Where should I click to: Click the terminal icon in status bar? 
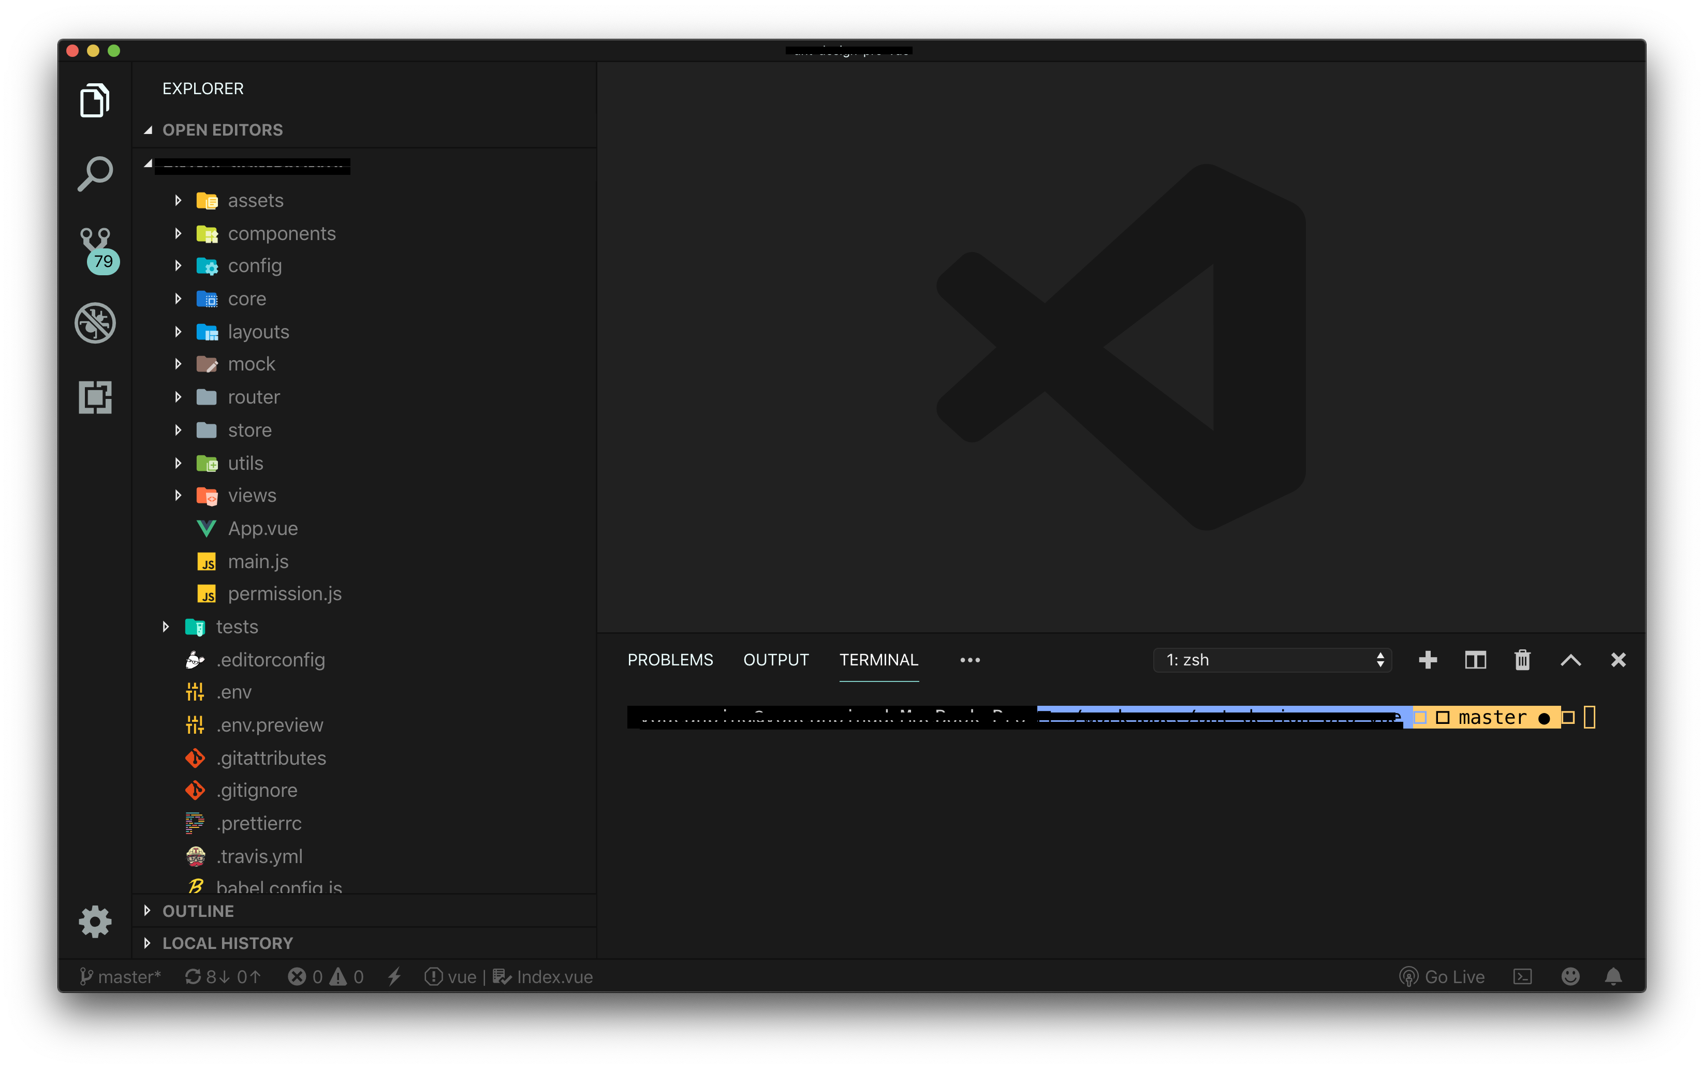[x=1522, y=976]
